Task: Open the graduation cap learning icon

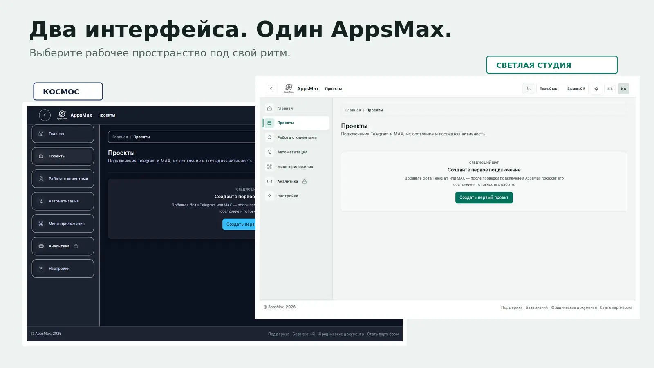Action: click(x=596, y=89)
